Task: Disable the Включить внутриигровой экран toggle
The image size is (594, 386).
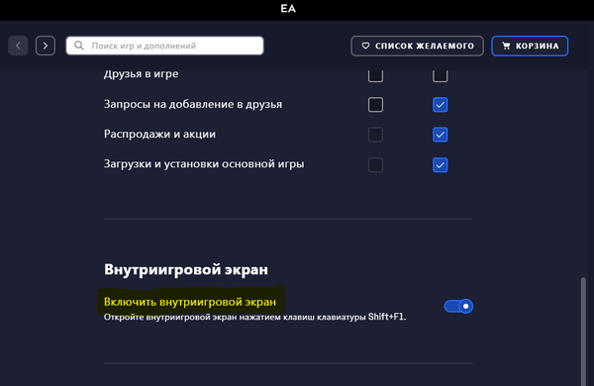Action: pos(458,306)
